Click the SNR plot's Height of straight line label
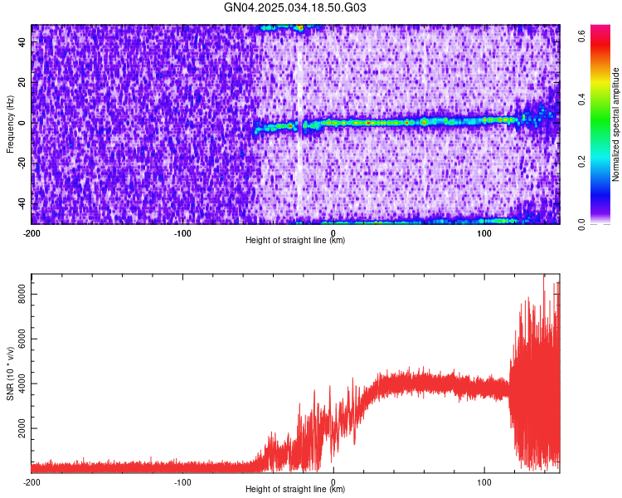This screenshot has height=498, width=622. pos(295,489)
